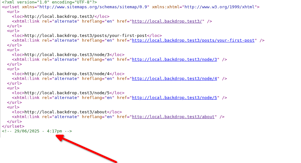Click the xmlns:xhtml value http://www.w3.org/1999/xhtml

pyautogui.click(x=220, y=7)
